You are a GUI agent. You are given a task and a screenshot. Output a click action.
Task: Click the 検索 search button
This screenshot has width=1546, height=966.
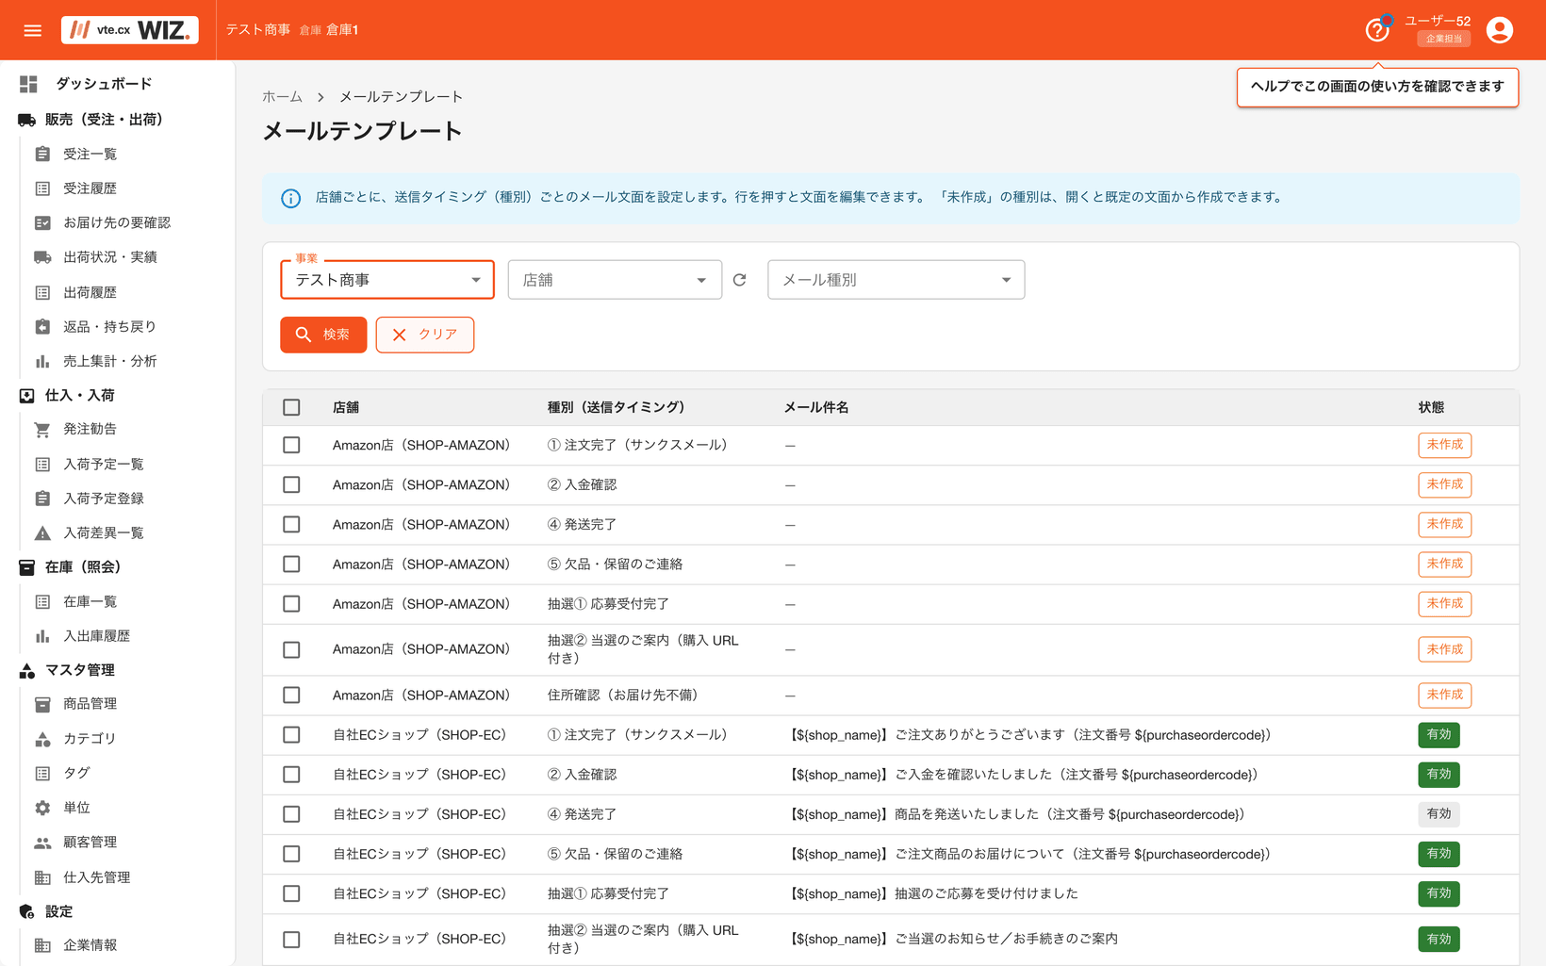(x=323, y=335)
